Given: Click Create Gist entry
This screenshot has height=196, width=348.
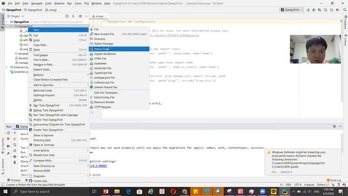Looking at the screenshot, I should [x=58, y=181].
